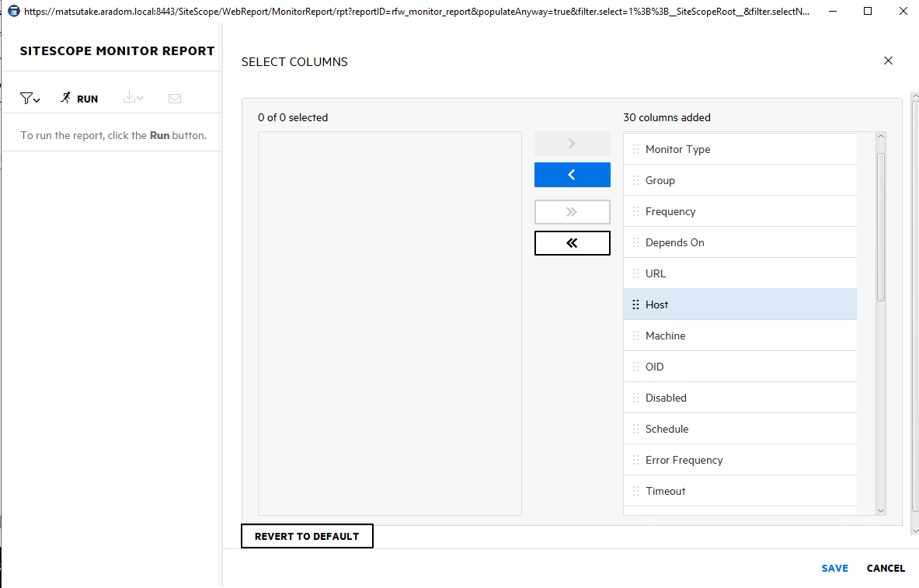Click drag handle icon beside Machine
This screenshot has width=919, height=588.
tap(635, 336)
